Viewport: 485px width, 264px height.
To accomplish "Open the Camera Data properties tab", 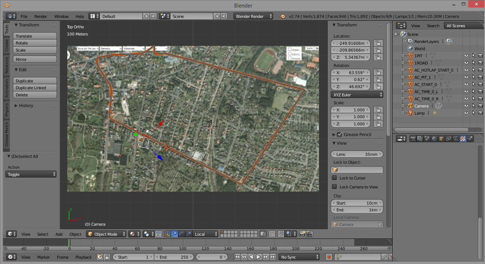I will click(x=456, y=139).
